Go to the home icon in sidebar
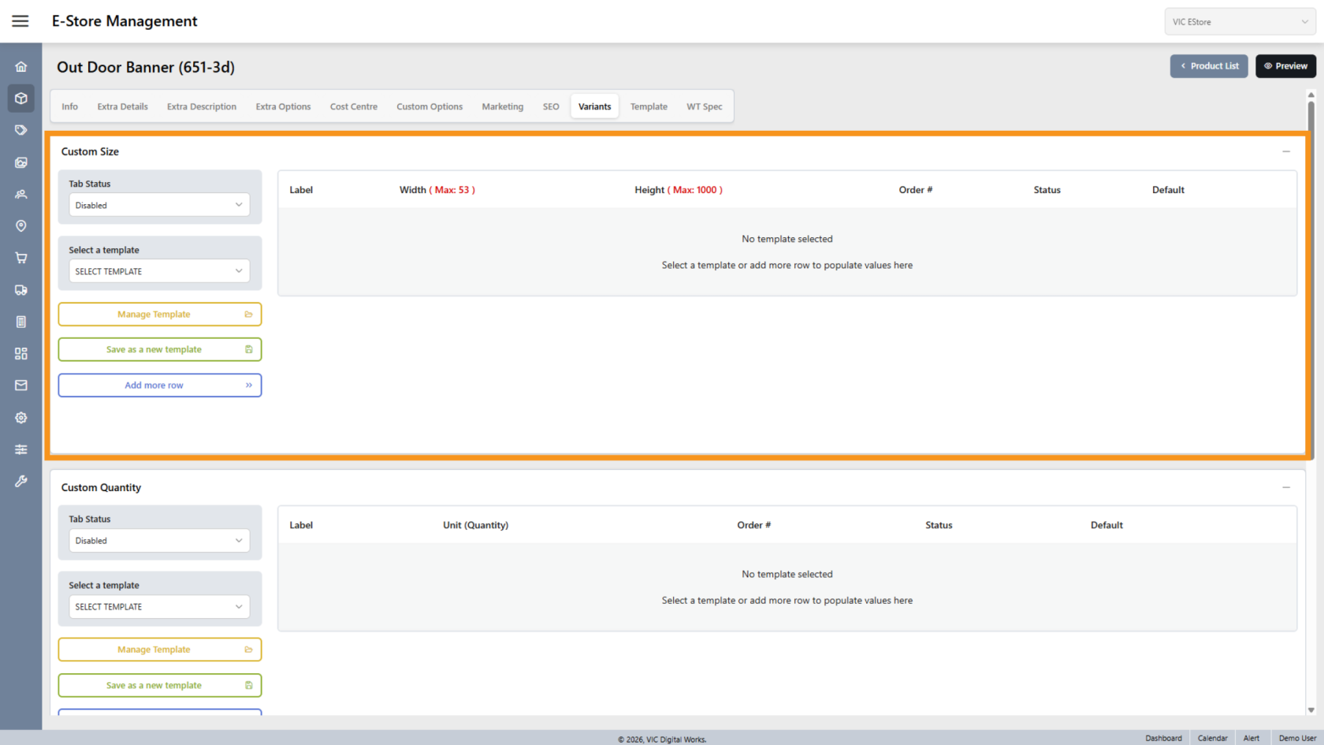The image size is (1324, 745). [21, 67]
